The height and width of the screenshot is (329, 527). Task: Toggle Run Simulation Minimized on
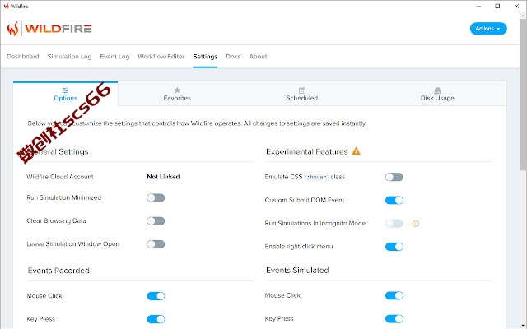coord(156,197)
